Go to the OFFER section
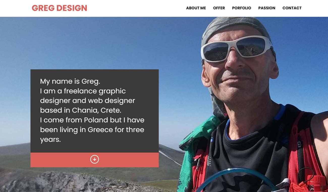The width and height of the screenshot is (328, 192). [219, 8]
